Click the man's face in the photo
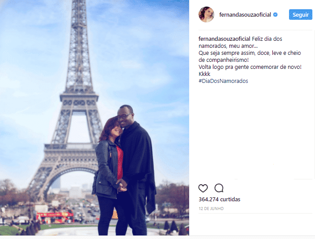Viewport: 315px width, 239px height. 125,117
